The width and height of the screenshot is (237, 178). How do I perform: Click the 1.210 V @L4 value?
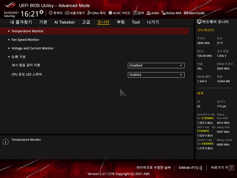205,148
